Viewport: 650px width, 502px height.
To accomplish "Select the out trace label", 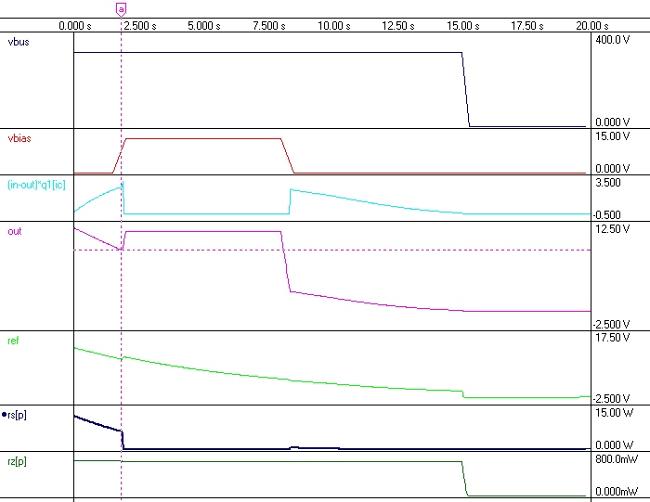I will [x=15, y=231].
